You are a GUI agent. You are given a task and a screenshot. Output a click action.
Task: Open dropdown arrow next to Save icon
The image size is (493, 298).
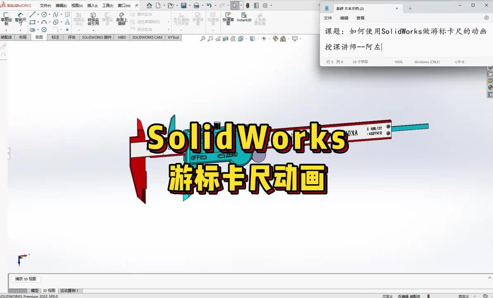pos(189,5)
